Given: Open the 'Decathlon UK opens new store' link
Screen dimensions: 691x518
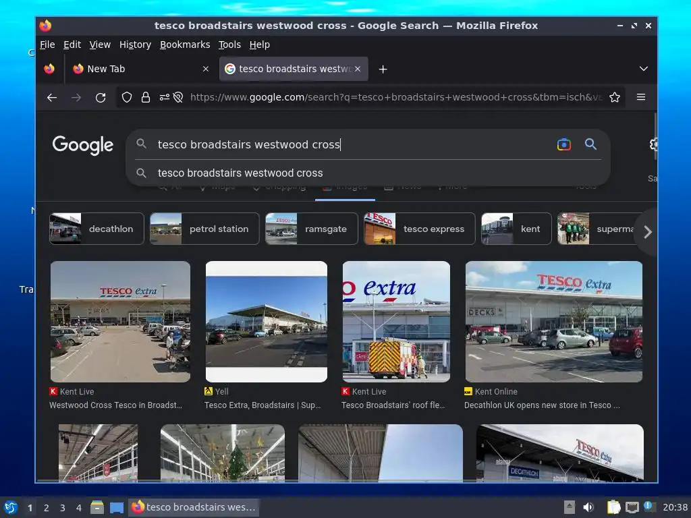Looking at the screenshot, I should pos(542,405).
